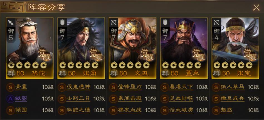
Task: Open the 登锋履刃 skill details
Action: (x=130, y=87)
